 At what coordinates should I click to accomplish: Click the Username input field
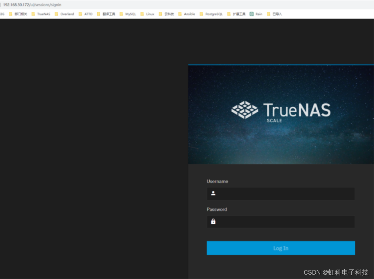(281, 193)
